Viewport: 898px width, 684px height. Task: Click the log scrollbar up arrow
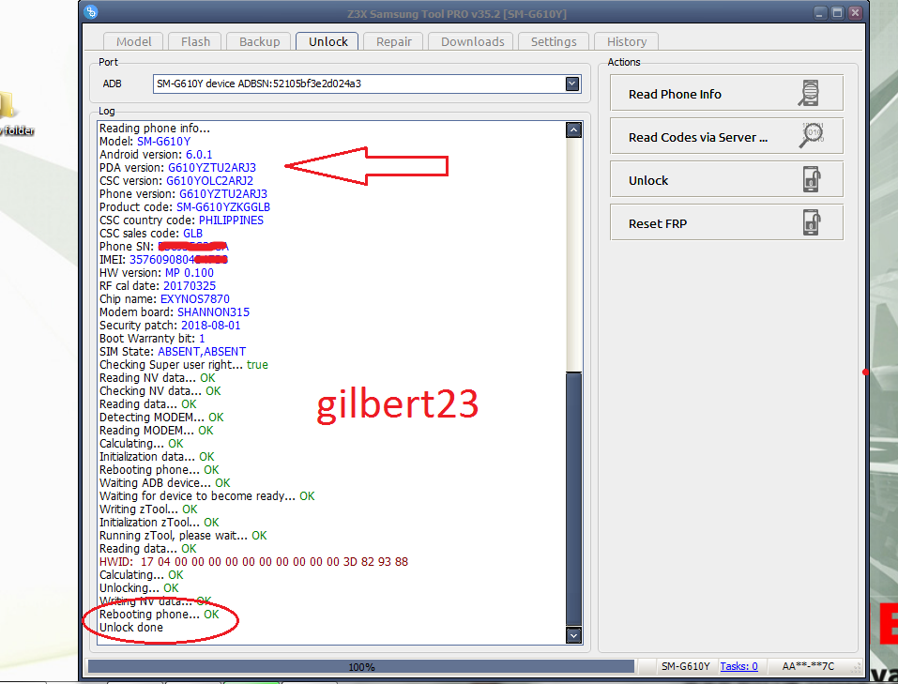[x=573, y=130]
